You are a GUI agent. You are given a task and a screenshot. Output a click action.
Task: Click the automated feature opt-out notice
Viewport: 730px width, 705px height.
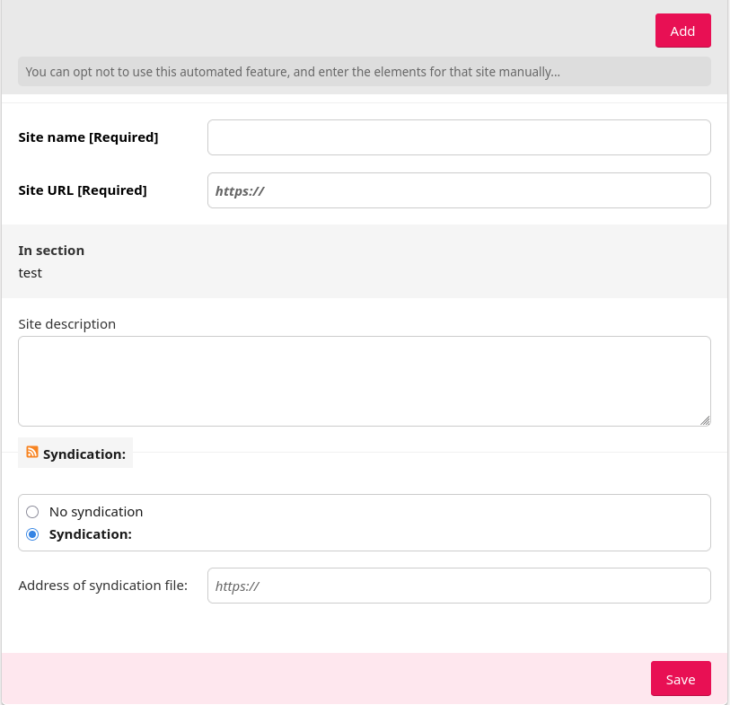293,72
